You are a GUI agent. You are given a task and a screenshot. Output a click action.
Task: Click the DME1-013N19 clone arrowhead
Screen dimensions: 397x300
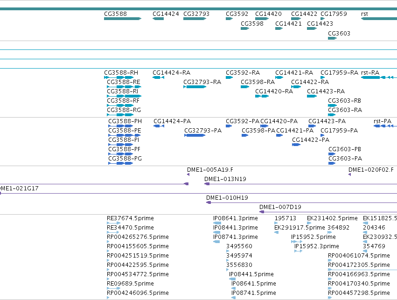click(x=207, y=184)
